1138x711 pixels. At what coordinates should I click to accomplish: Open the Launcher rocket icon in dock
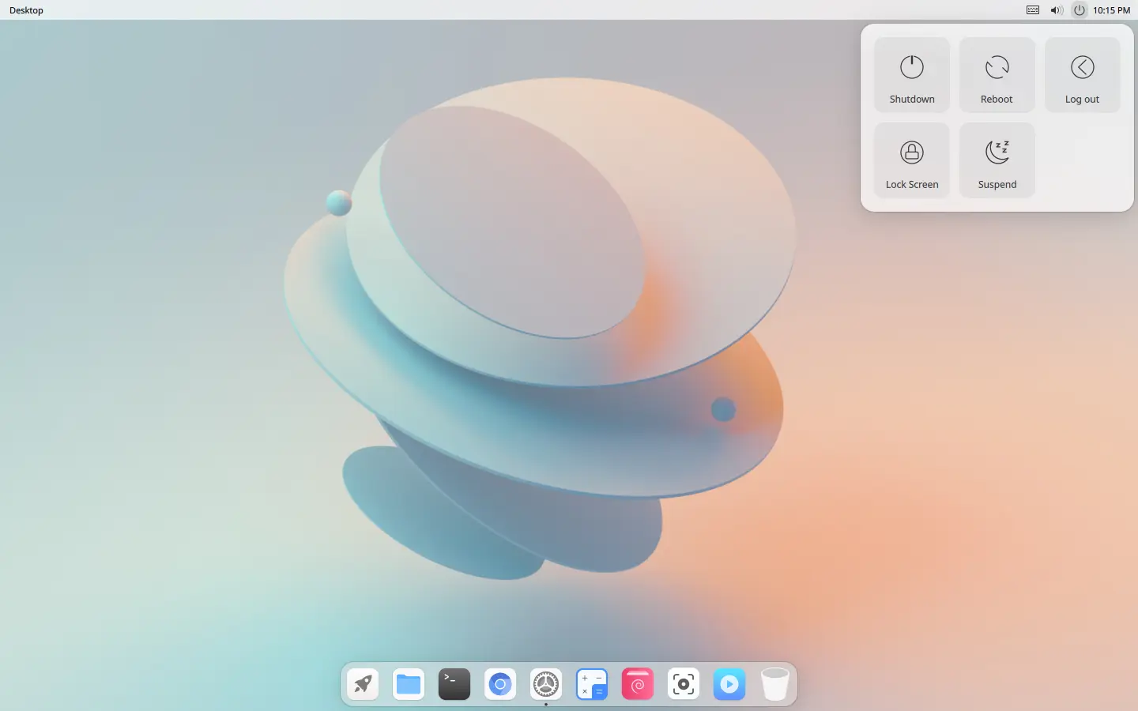click(x=363, y=684)
